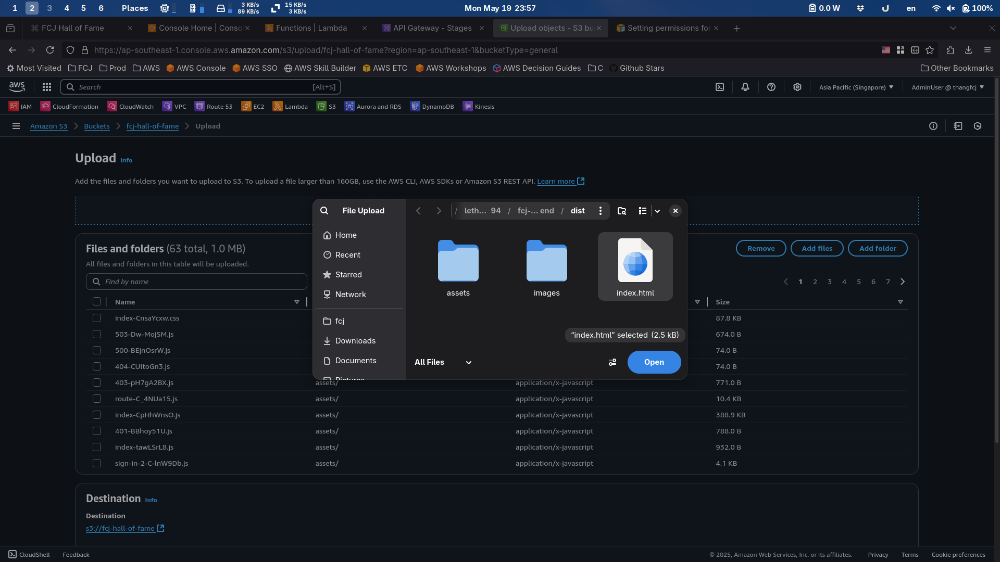
Task: Check the 404-CUltoGn3.js row
Action: coord(97,366)
